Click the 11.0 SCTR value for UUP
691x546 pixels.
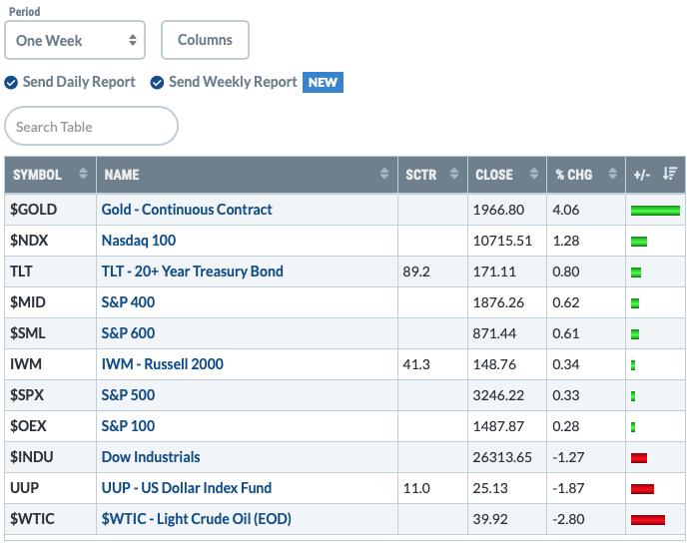[416, 488]
